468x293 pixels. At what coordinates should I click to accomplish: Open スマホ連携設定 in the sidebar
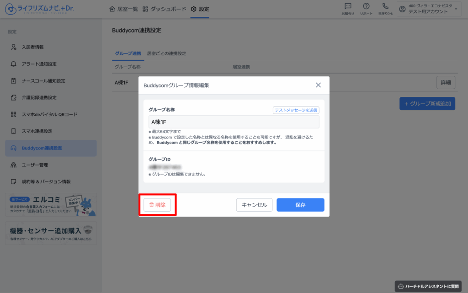point(51,131)
